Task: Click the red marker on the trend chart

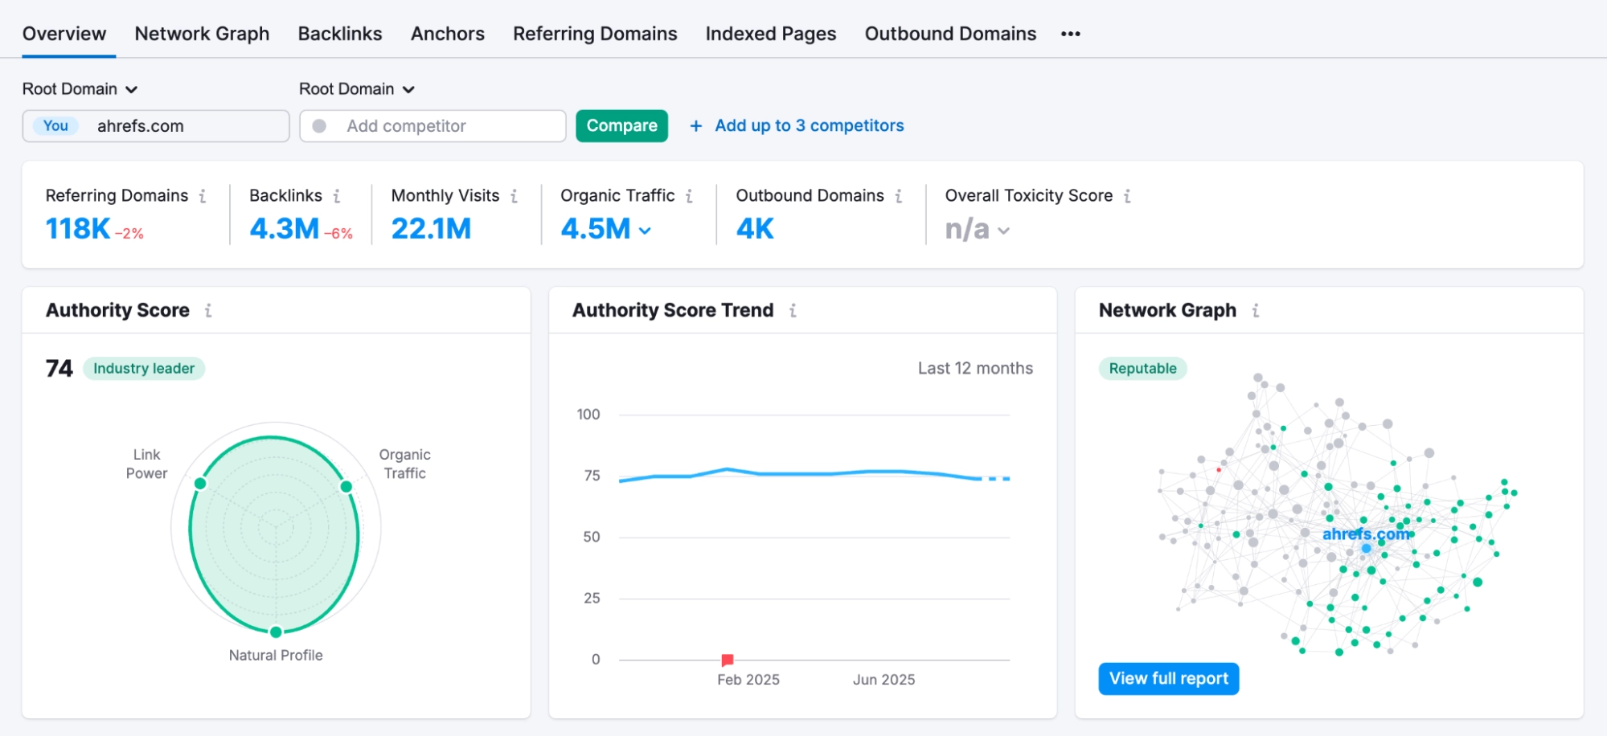Action: (x=727, y=658)
